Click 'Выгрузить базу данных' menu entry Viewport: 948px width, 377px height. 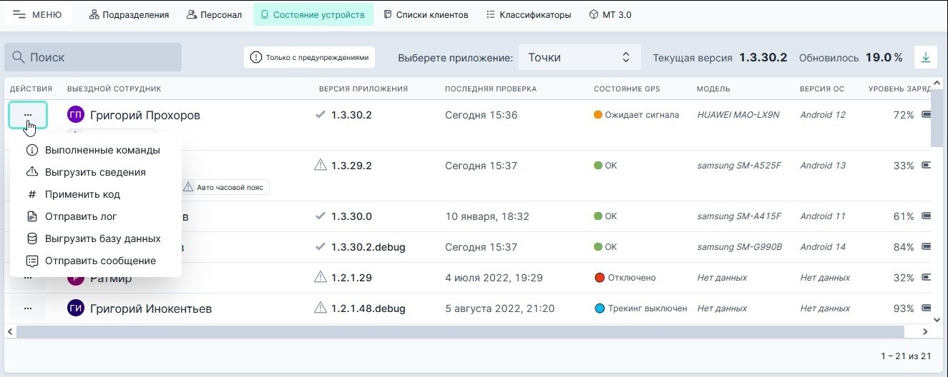click(x=102, y=238)
